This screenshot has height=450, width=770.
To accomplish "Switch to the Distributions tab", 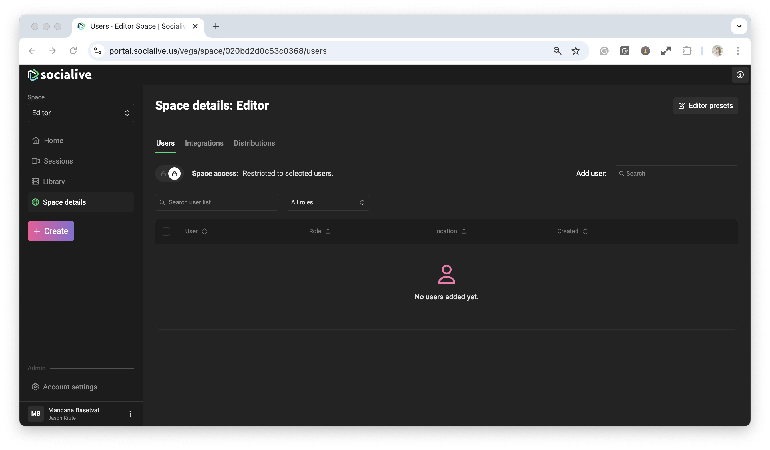I will pyautogui.click(x=254, y=143).
